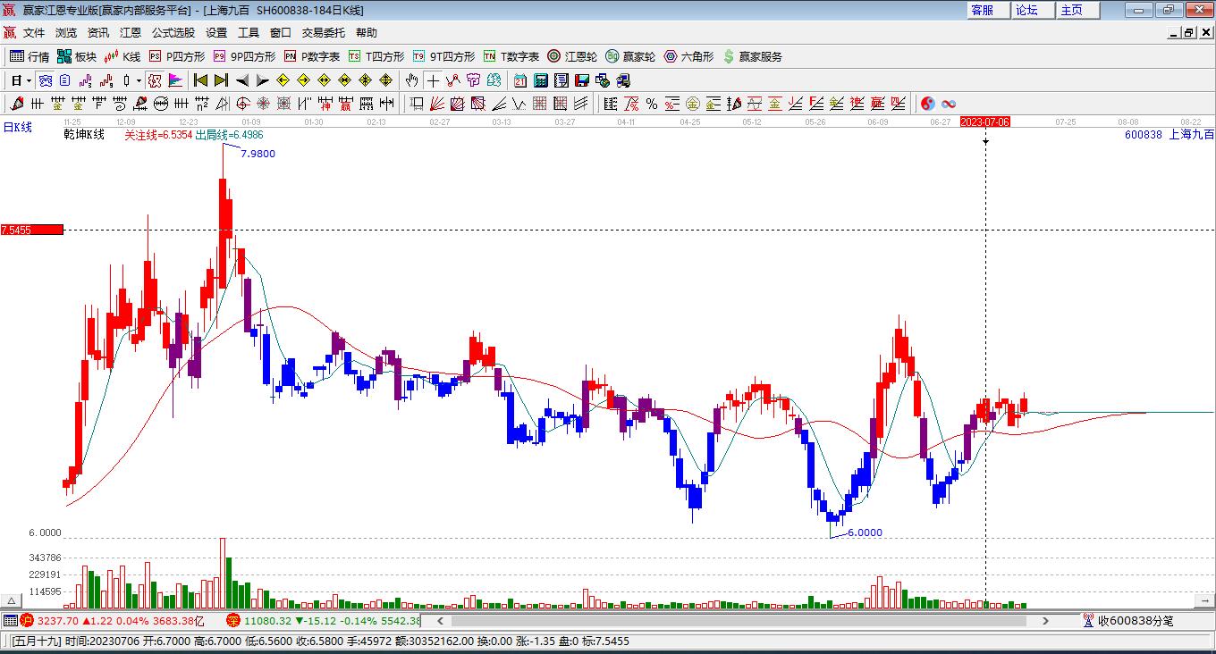Viewport: 1216px width, 654px height.
Task: Click the horizontal scrollbar left arrow
Action: coord(439,620)
